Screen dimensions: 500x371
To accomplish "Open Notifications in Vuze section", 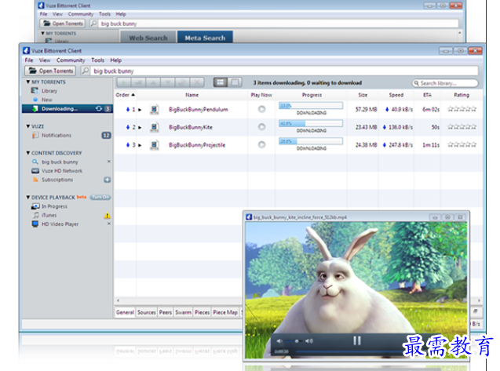I will click(57, 136).
